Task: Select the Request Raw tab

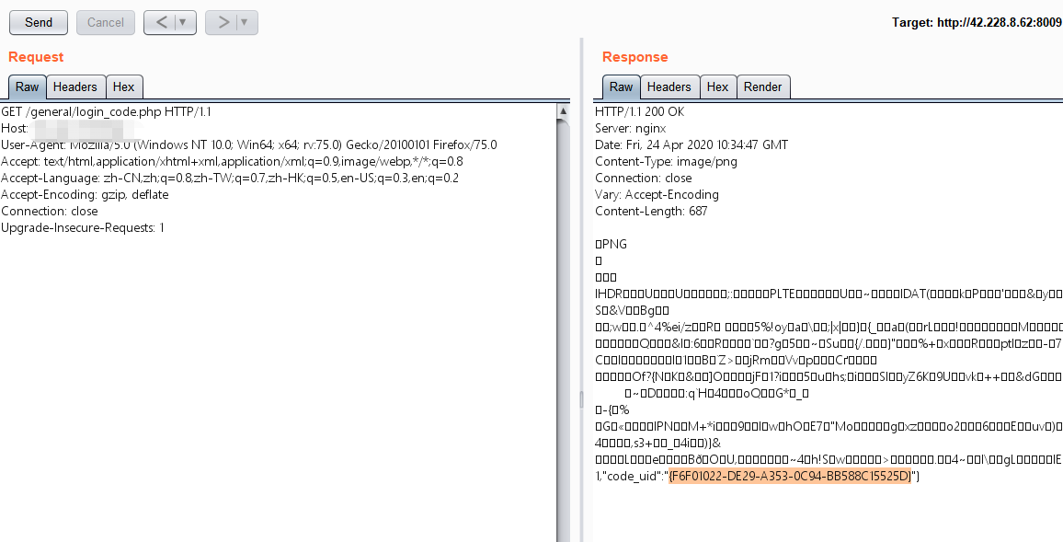Action: (27, 86)
